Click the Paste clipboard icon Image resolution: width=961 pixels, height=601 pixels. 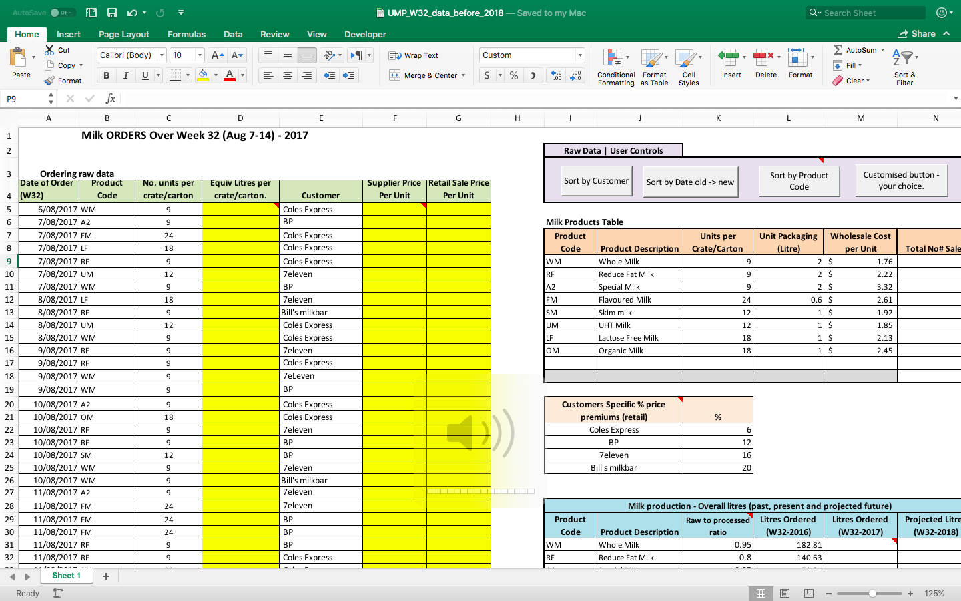19,58
